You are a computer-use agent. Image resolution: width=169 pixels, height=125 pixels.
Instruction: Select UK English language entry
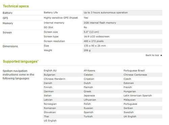(130, 117)
